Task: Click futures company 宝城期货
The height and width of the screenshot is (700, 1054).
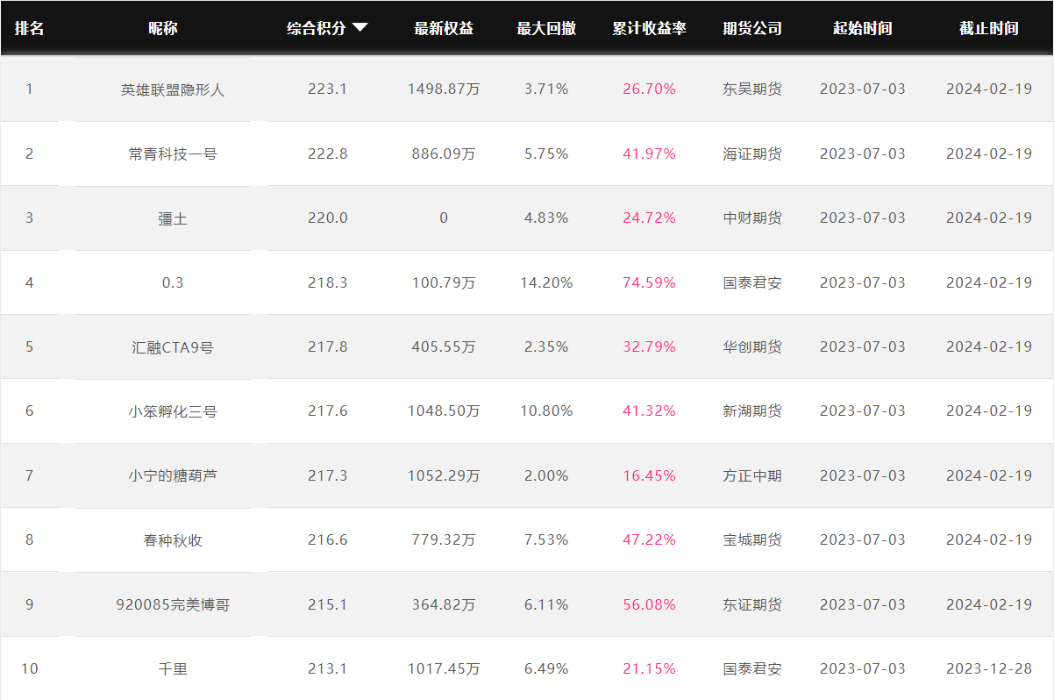Action: pyautogui.click(x=752, y=539)
